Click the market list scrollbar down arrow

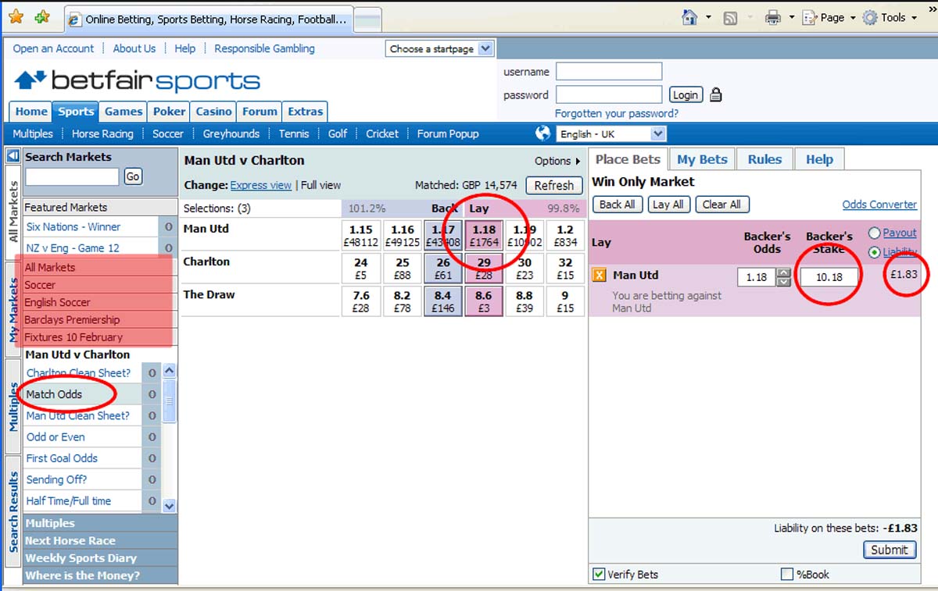[170, 506]
